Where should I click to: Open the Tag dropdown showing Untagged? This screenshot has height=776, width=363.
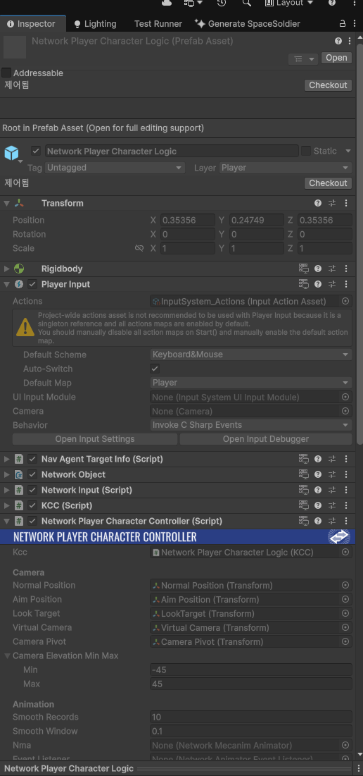(115, 168)
